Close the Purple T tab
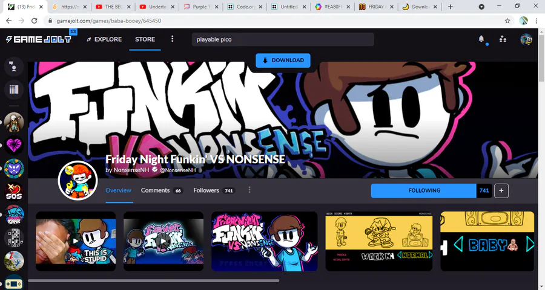The image size is (545, 290). point(217,7)
